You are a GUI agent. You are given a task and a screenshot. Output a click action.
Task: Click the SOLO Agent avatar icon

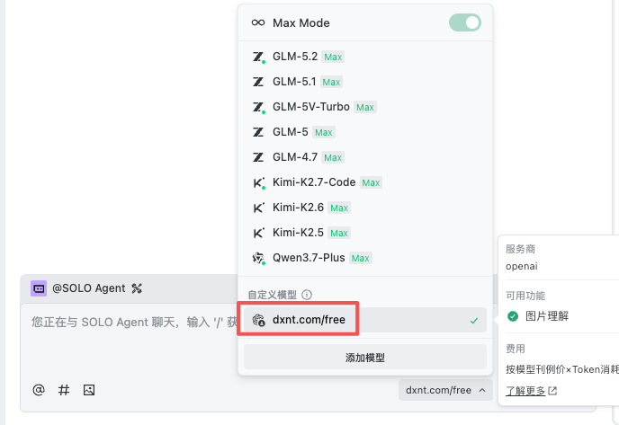(39, 288)
